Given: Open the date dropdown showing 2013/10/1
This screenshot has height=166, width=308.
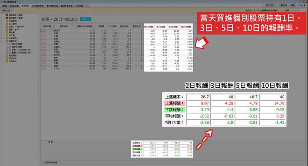Looking at the screenshot, I should (304, 10).
